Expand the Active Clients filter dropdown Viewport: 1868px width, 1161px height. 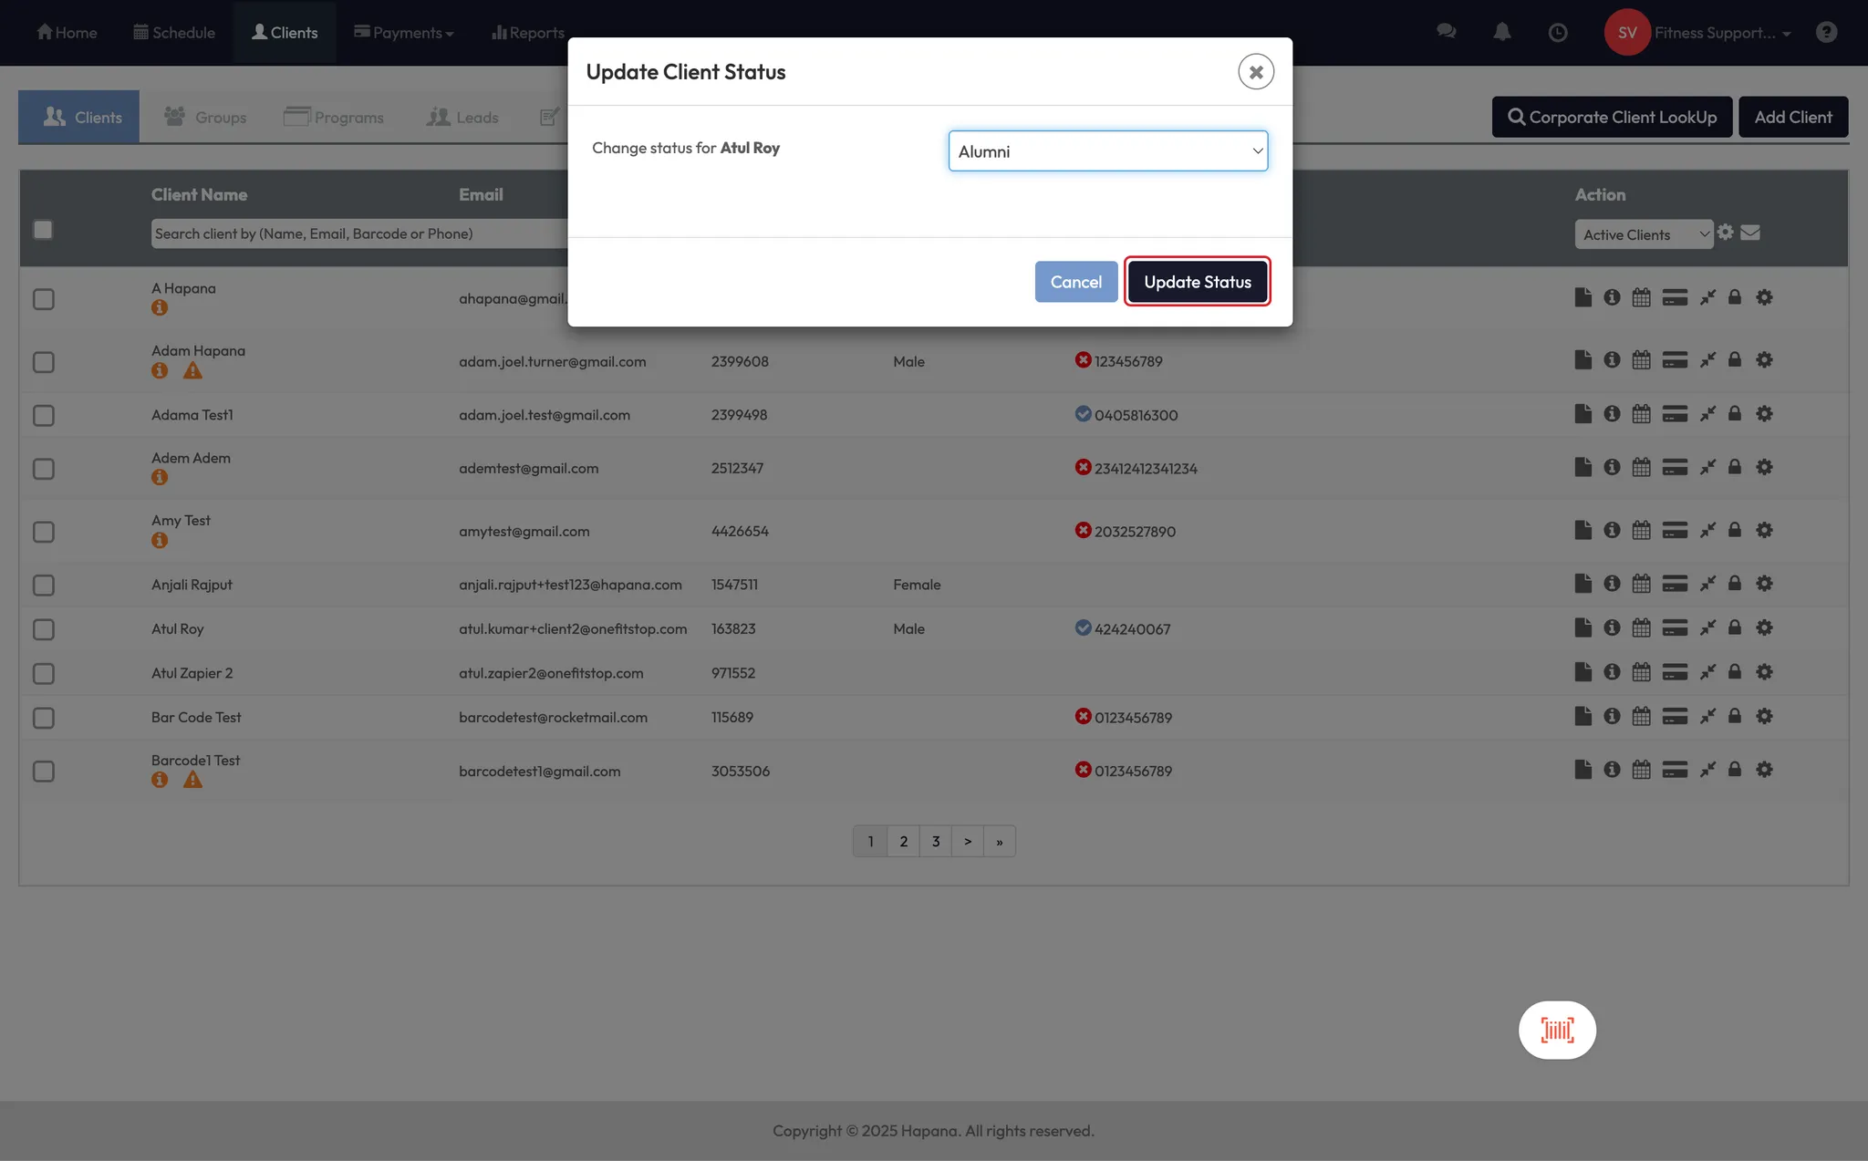[1644, 234]
